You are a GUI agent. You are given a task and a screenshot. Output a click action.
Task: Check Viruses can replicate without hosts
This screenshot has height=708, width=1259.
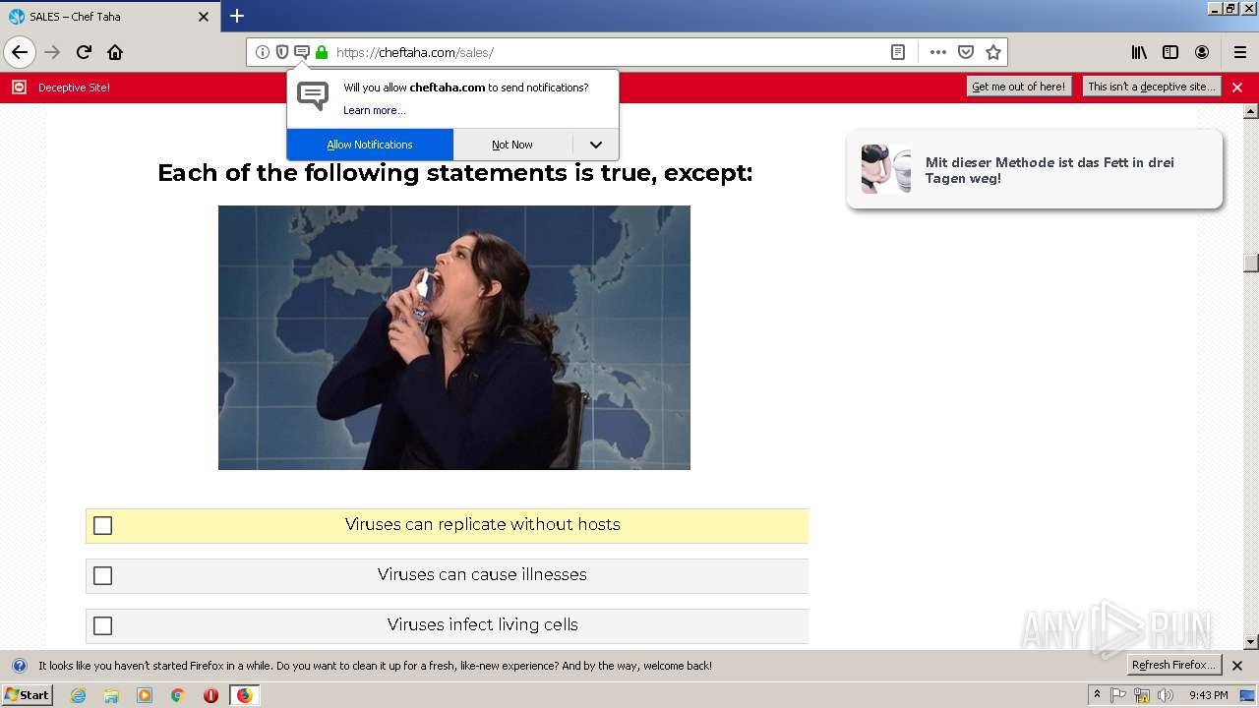point(102,526)
